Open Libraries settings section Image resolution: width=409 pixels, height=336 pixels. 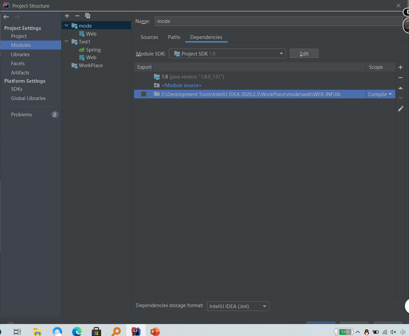(20, 54)
